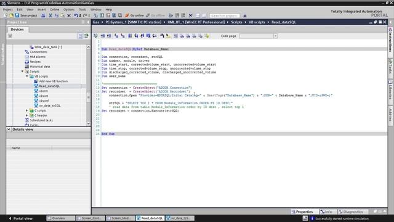Open the Tasks side panel tab

tap(390, 67)
